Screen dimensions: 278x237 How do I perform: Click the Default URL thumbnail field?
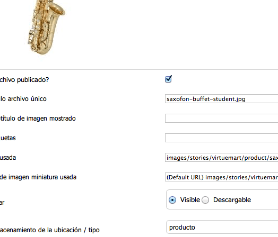(221, 177)
